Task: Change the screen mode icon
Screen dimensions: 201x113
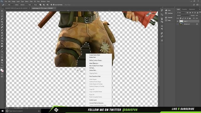Action: pyautogui.click(x=2, y=77)
